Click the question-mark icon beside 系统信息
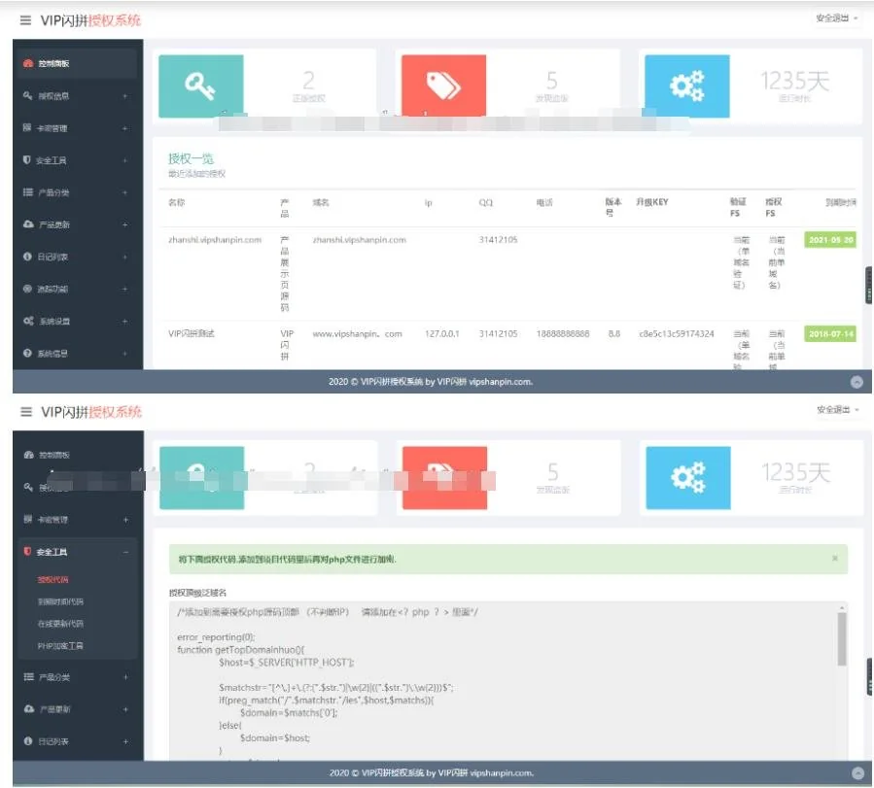 28,353
